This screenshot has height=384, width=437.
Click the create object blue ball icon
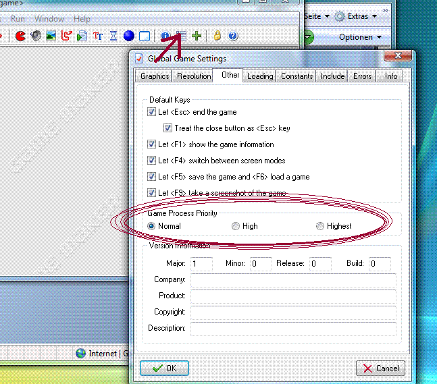pyautogui.click(x=128, y=36)
